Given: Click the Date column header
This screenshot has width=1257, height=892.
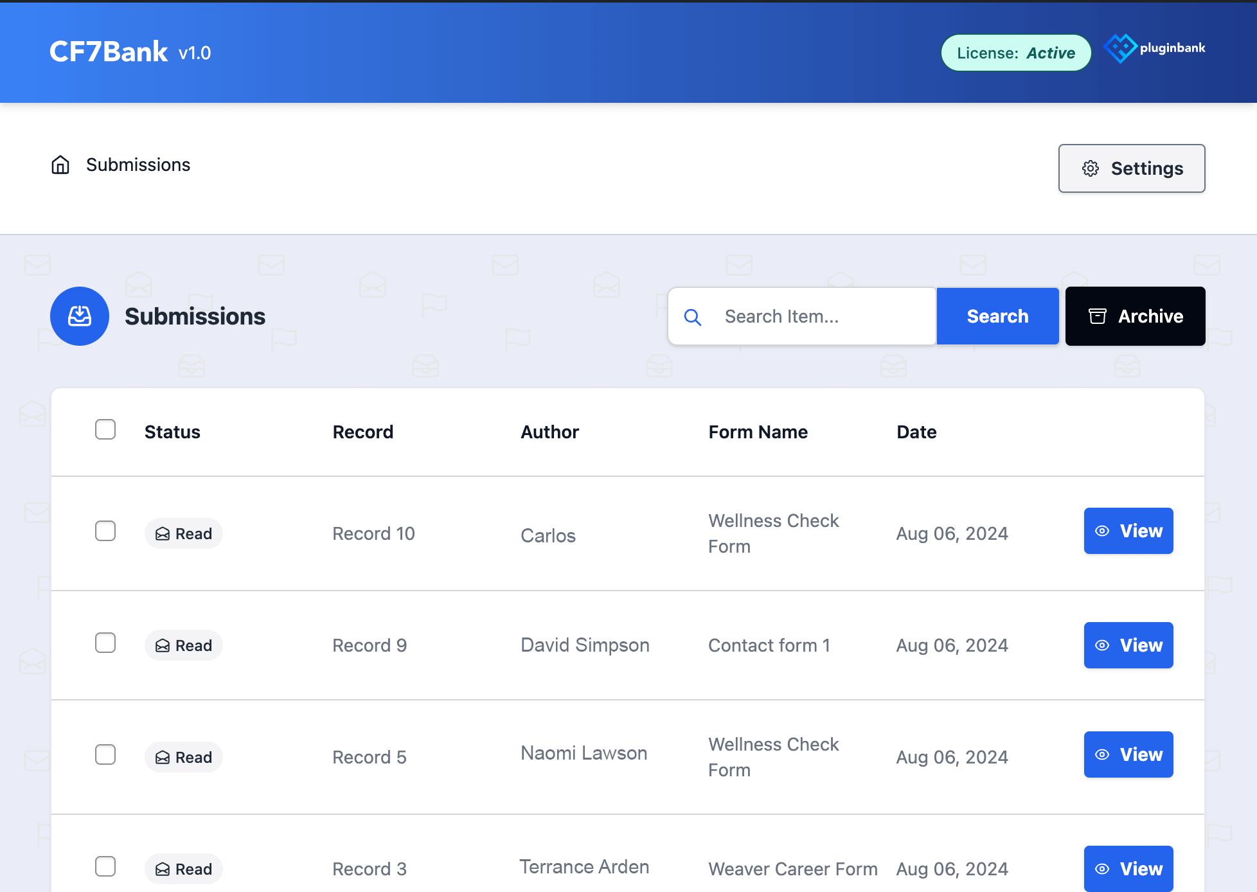Looking at the screenshot, I should click(x=917, y=432).
